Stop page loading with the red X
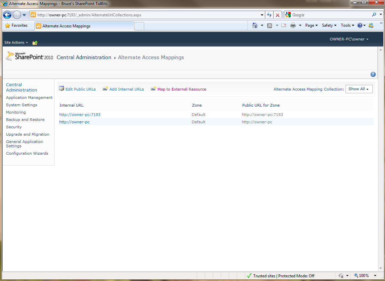Image resolution: width=385 pixels, height=281 pixels. coord(277,15)
